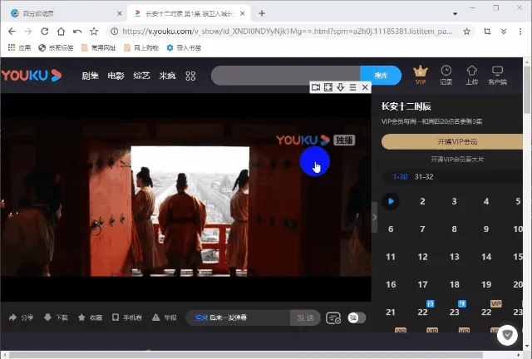Collapse the episode side panel arrow
532x359 pixels.
[x=374, y=217]
